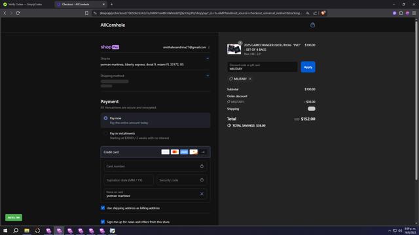
Task: View site information icon beside the URL
Action: 95,13
